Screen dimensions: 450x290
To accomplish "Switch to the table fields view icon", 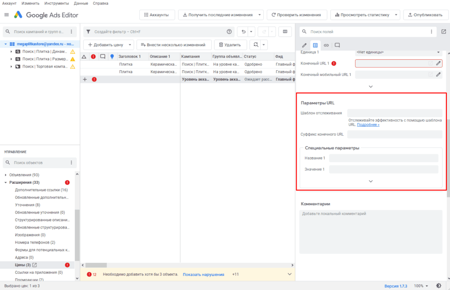I will (x=315, y=45).
